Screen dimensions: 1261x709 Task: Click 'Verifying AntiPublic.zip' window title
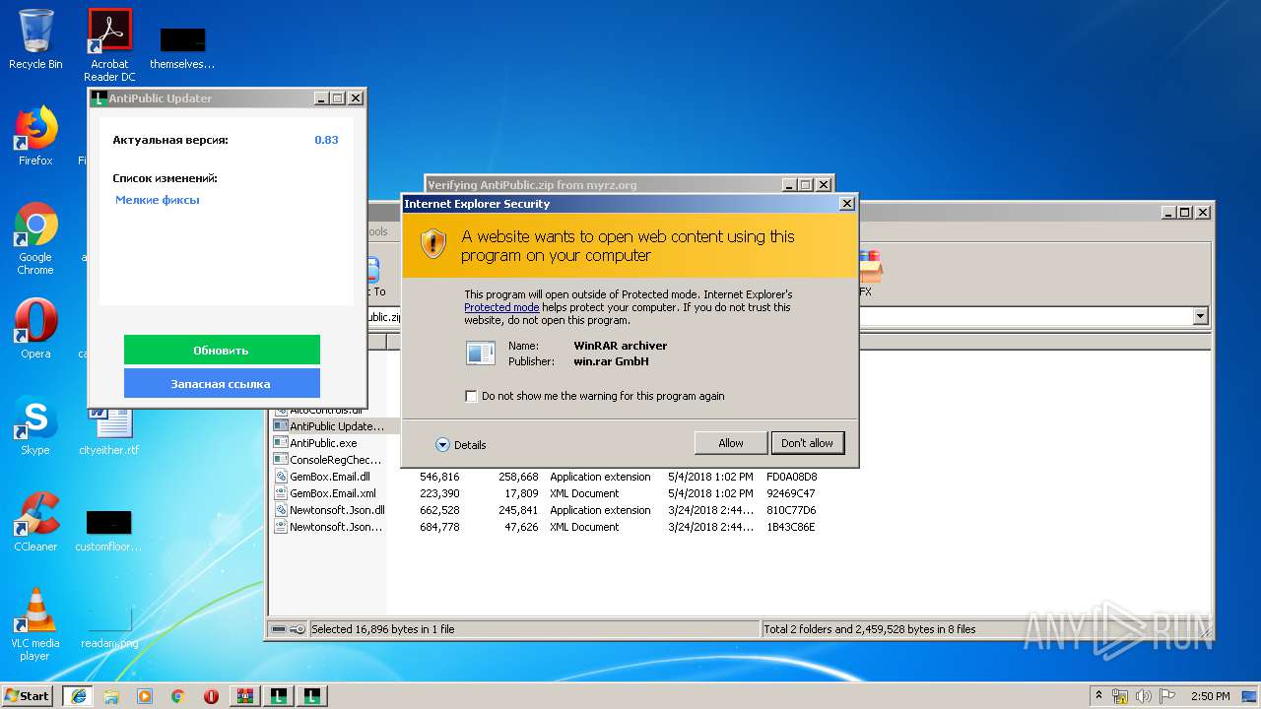(532, 185)
